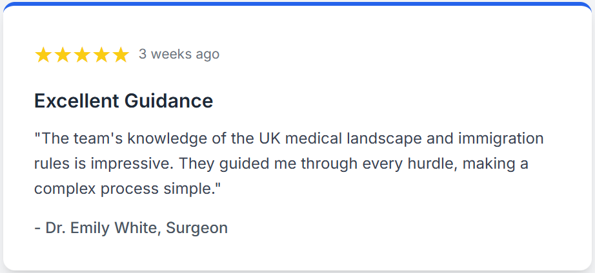Screen dimensions: 595x273
Task: Click the fourth gold rating star
Action: coord(101,55)
